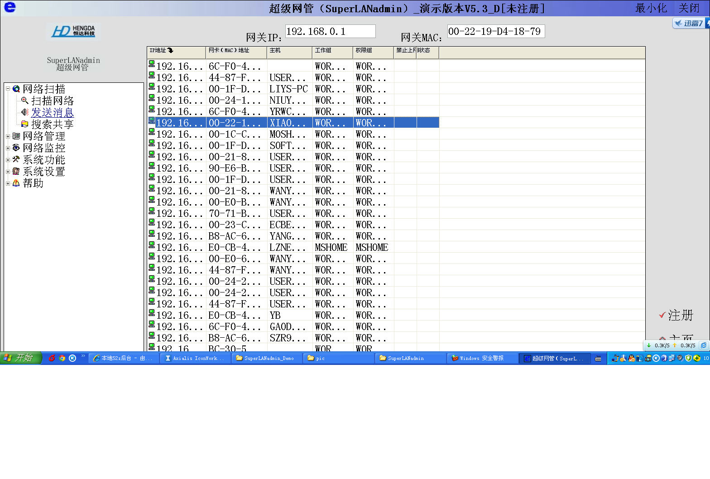Click the 系统功能 hammer tools icon
The height and width of the screenshot is (479, 710).
click(16, 159)
